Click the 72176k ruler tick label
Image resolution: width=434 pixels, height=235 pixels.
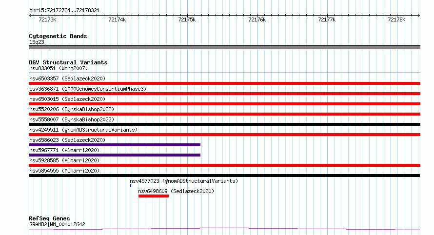[257, 20]
